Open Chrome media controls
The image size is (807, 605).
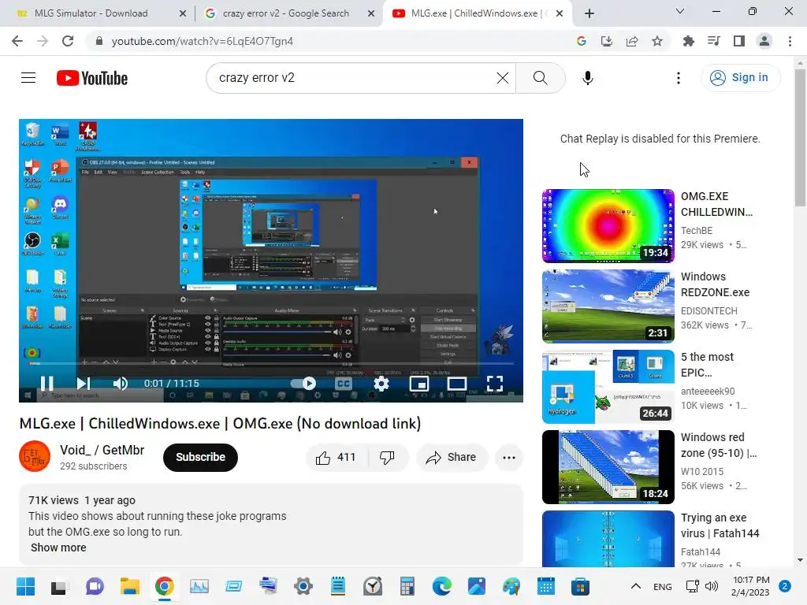(714, 41)
